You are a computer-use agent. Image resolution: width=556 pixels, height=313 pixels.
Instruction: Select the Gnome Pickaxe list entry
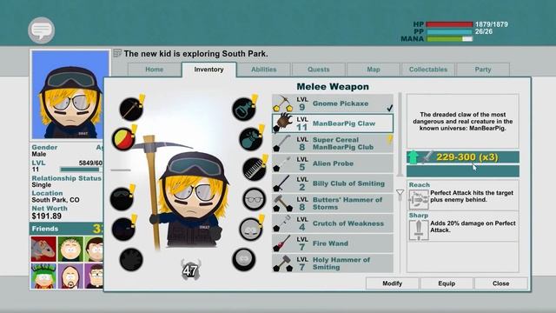pyautogui.click(x=333, y=103)
